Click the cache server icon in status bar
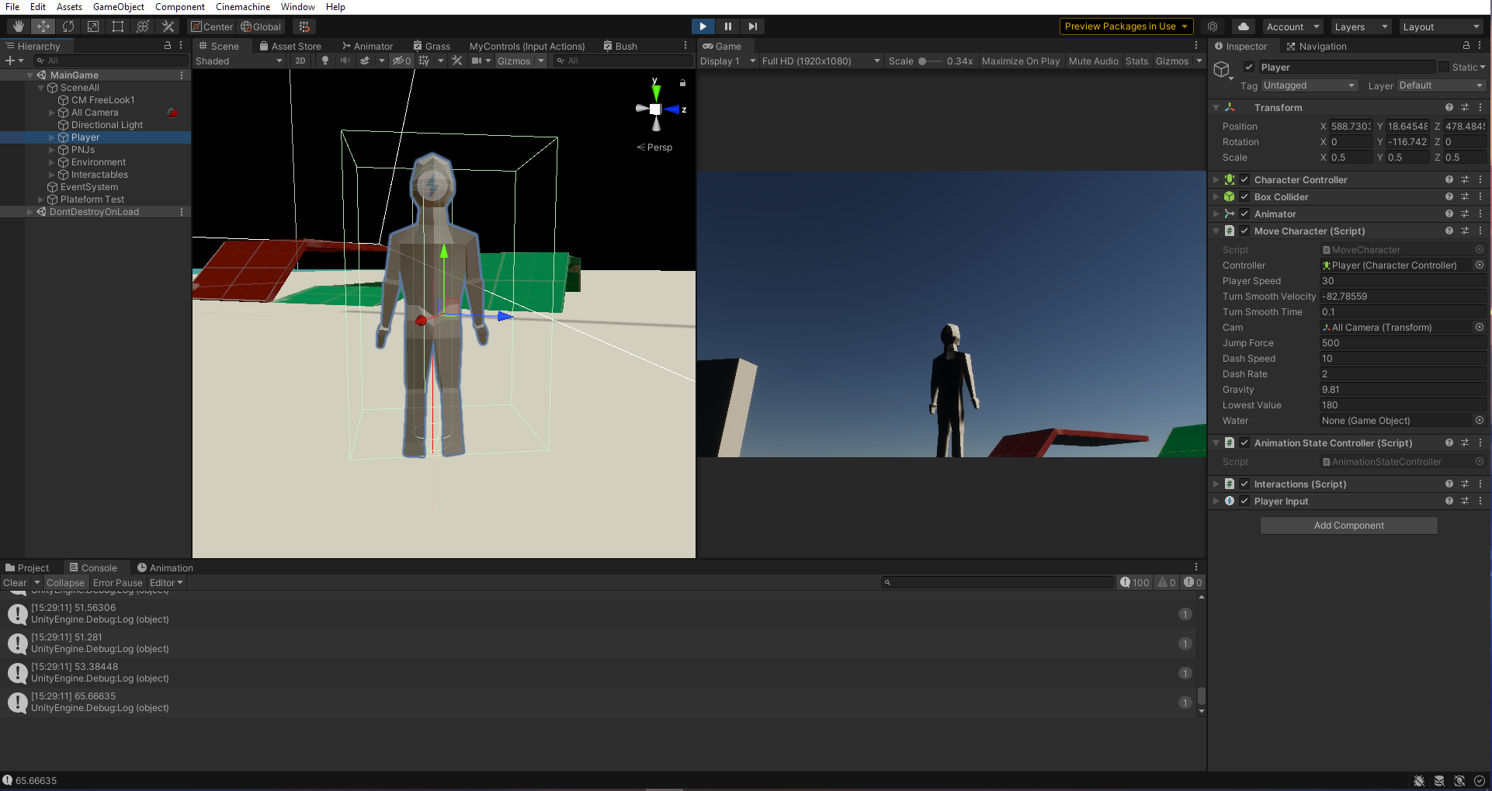The height and width of the screenshot is (791, 1492). tap(1439, 781)
